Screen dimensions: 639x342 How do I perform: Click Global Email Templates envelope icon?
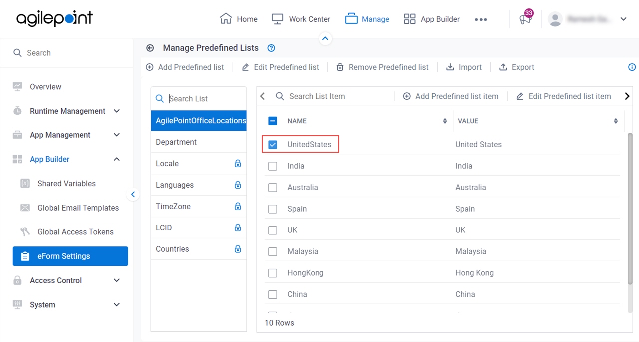[x=25, y=208]
